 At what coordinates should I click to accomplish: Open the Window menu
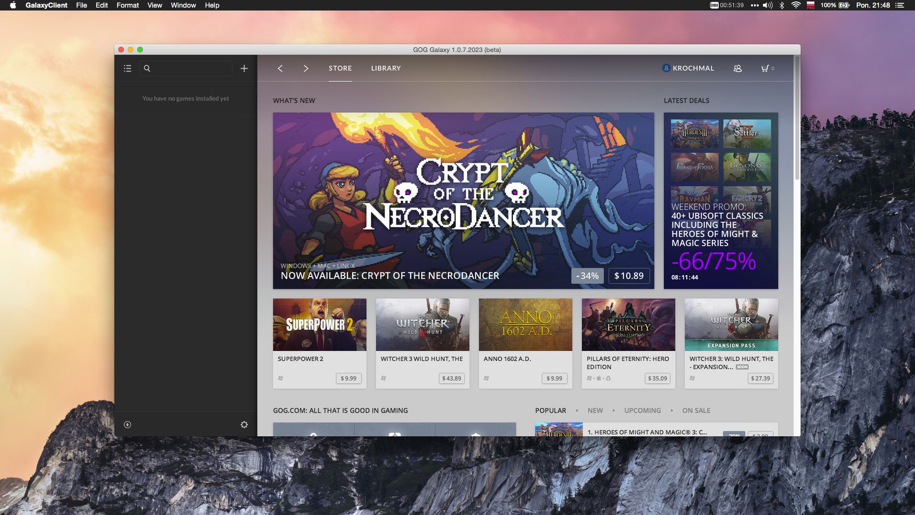point(184,5)
